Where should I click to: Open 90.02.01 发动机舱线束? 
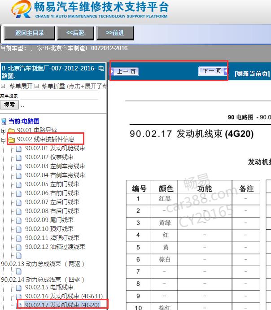[x=55, y=148]
